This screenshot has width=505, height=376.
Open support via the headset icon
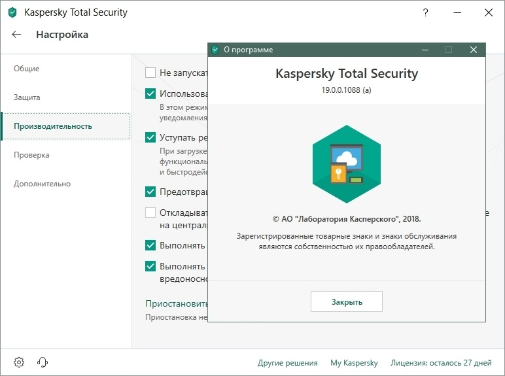(43, 362)
